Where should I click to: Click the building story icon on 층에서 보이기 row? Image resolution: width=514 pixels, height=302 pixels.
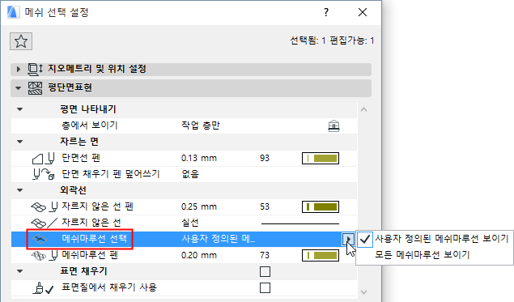pos(333,125)
